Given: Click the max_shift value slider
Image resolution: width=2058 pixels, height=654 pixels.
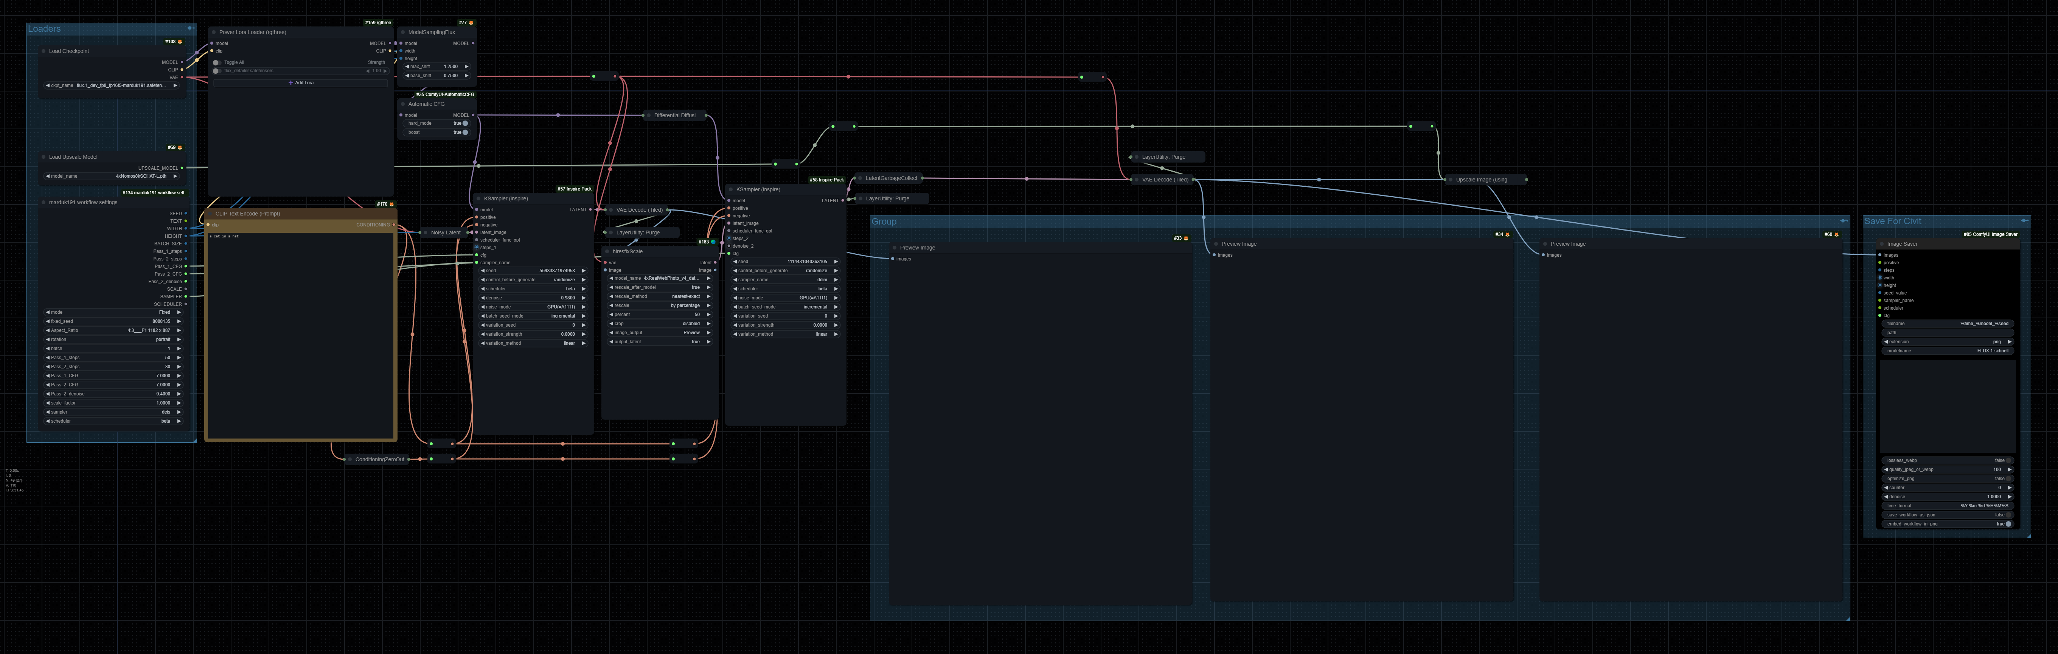Looking at the screenshot, I should coord(437,67).
